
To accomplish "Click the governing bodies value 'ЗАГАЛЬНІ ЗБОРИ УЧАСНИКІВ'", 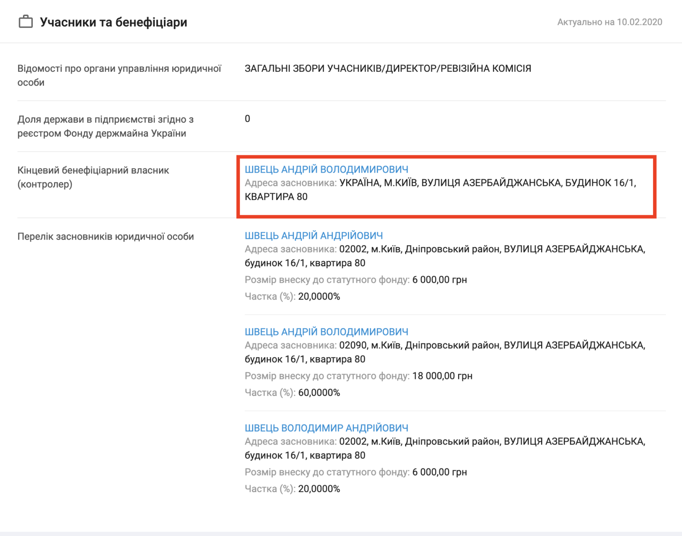I will tap(387, 69).
